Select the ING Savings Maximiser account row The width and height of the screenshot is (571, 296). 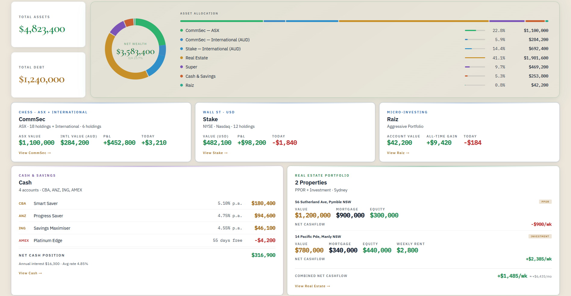point(147,228)
